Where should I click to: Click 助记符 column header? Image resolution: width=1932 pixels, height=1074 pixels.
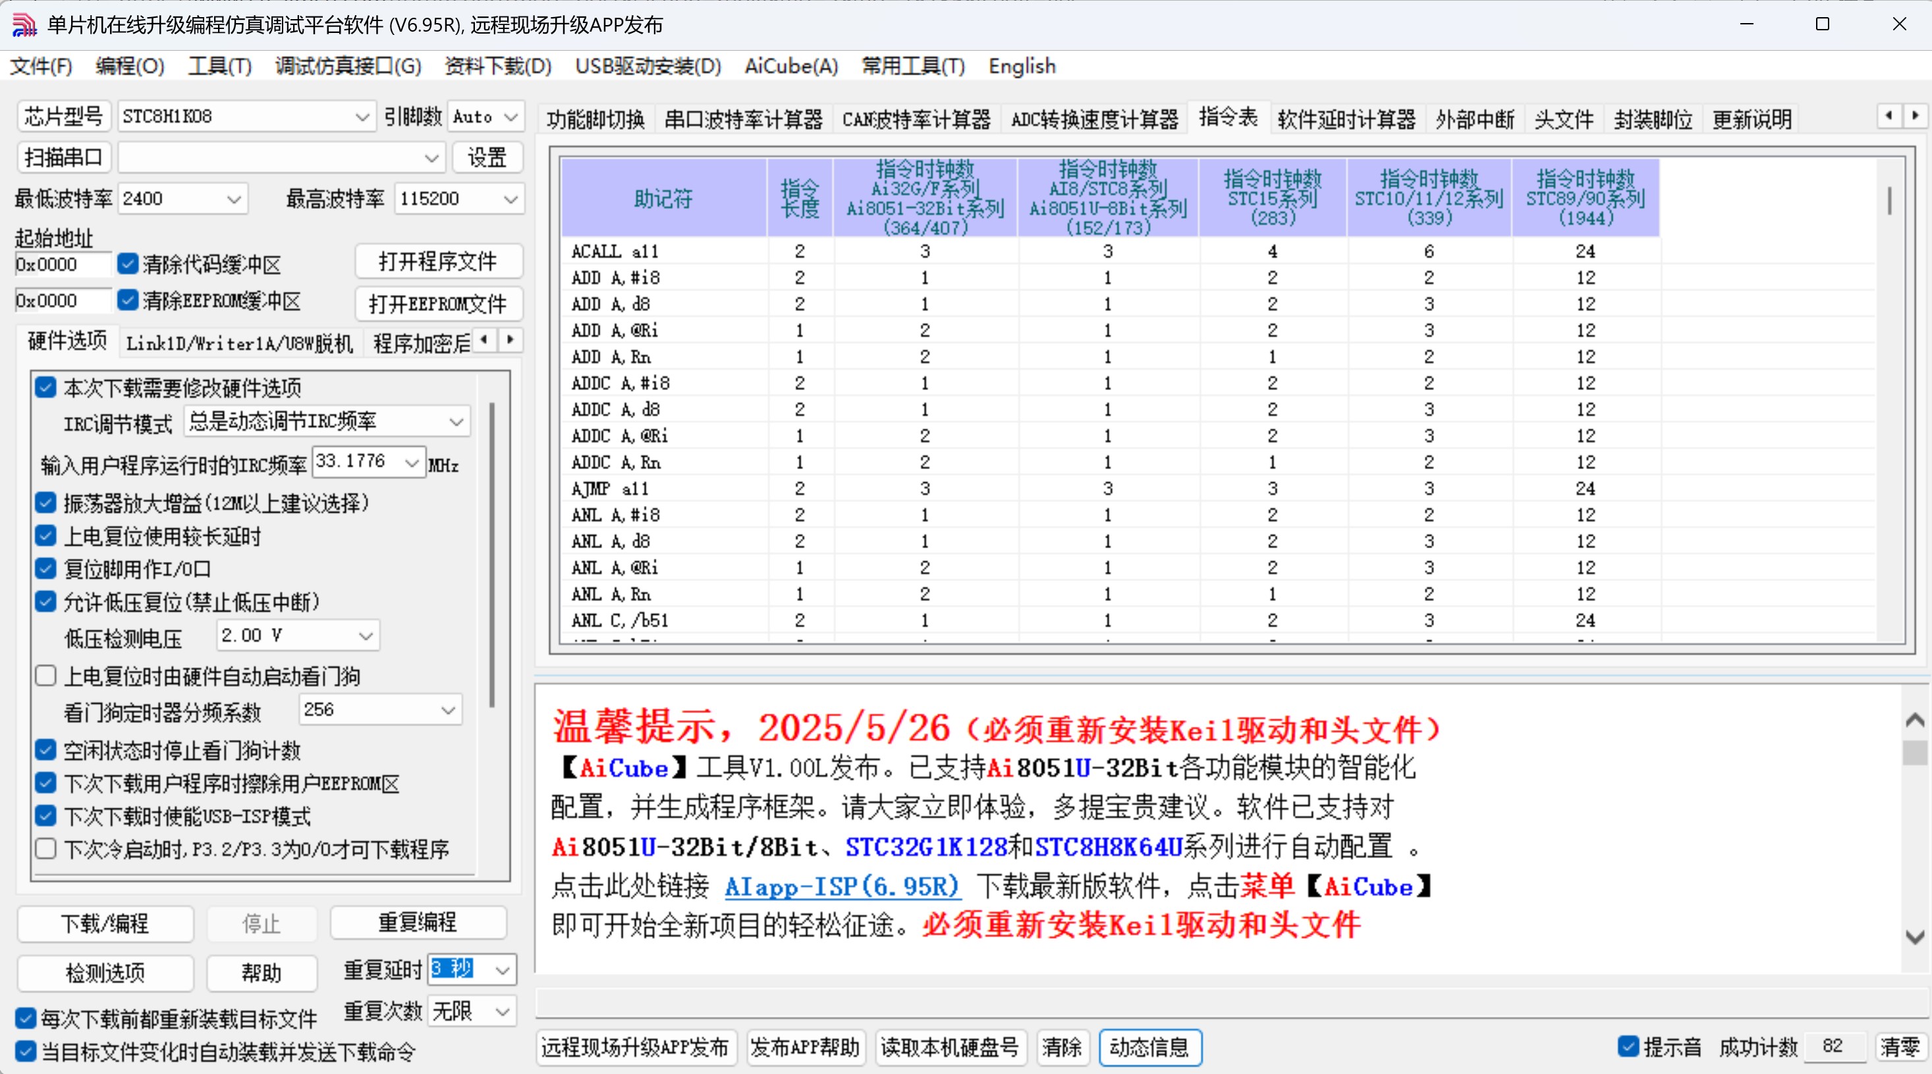664,198
